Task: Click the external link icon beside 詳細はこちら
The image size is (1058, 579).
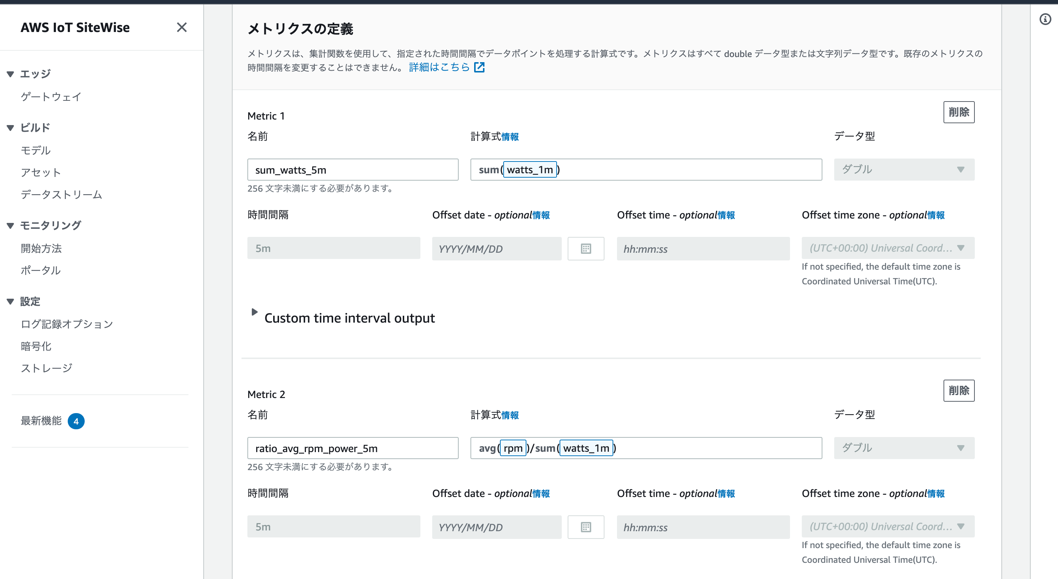Action: 479,67
